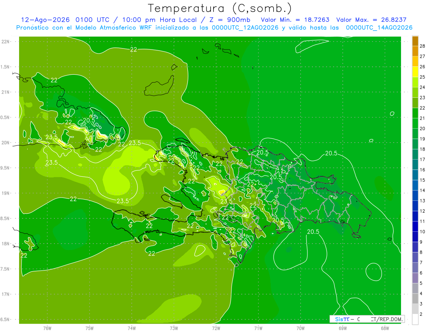432x333 pixels.
Task: Click the '17' value on the colorbar
Action: click(x=423, y=159)
